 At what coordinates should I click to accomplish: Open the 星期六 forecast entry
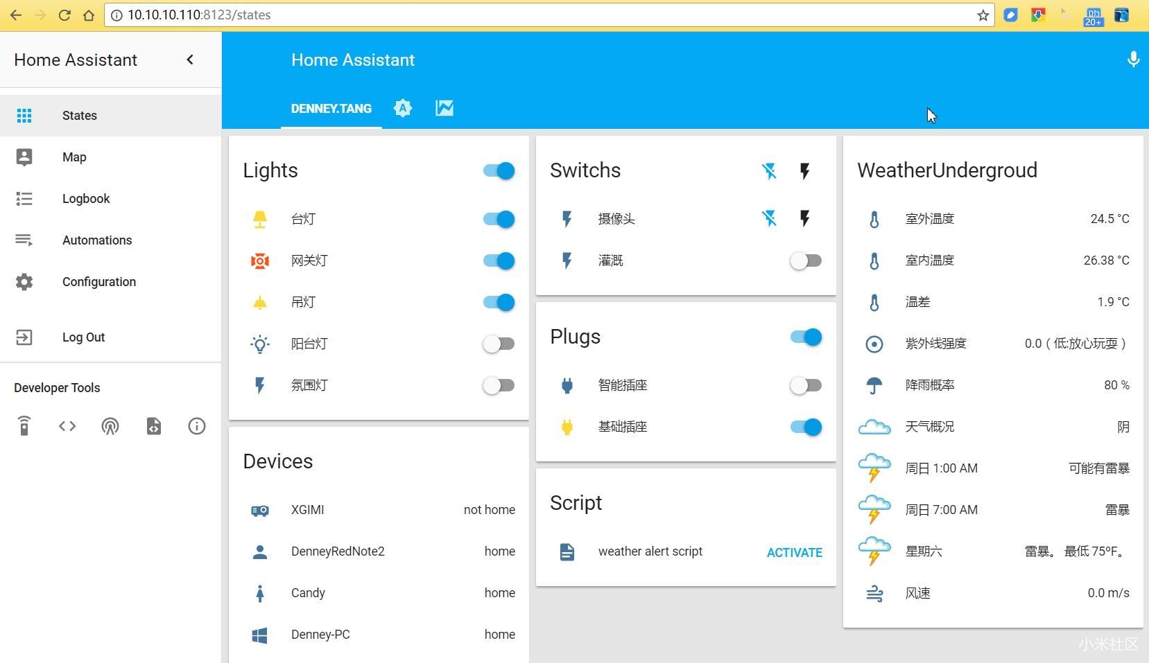click(993, 551)
